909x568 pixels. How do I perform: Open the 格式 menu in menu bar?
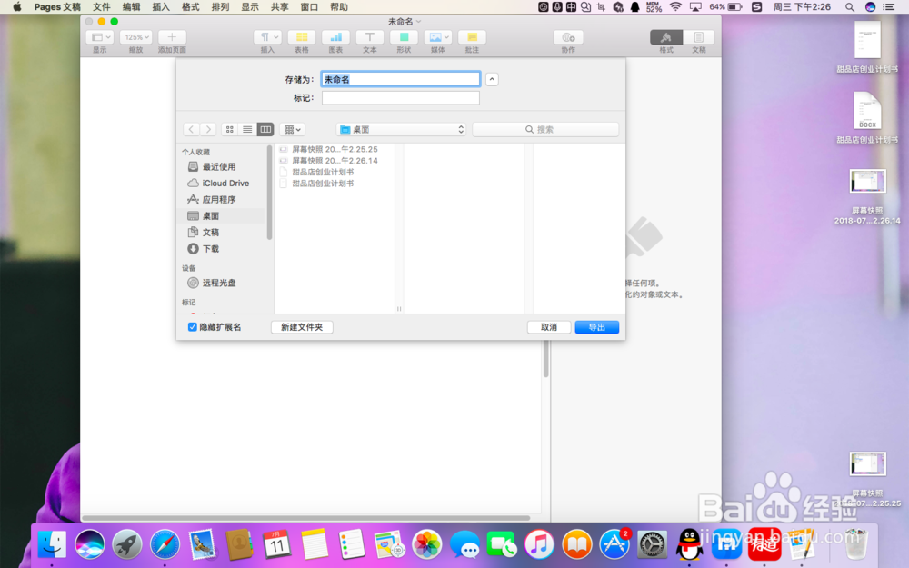[x=190, y=7]
